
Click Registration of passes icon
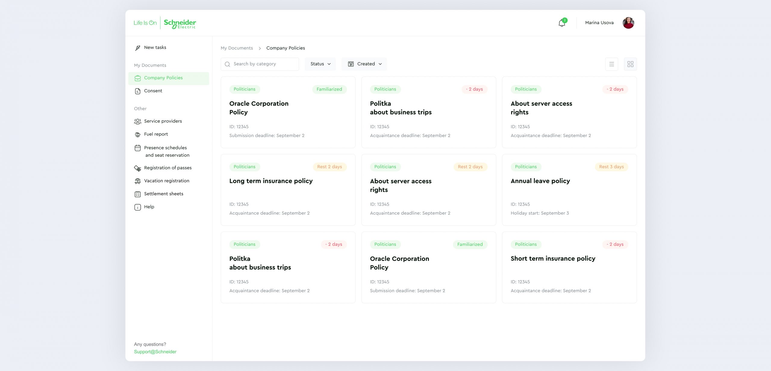point(138,168)
